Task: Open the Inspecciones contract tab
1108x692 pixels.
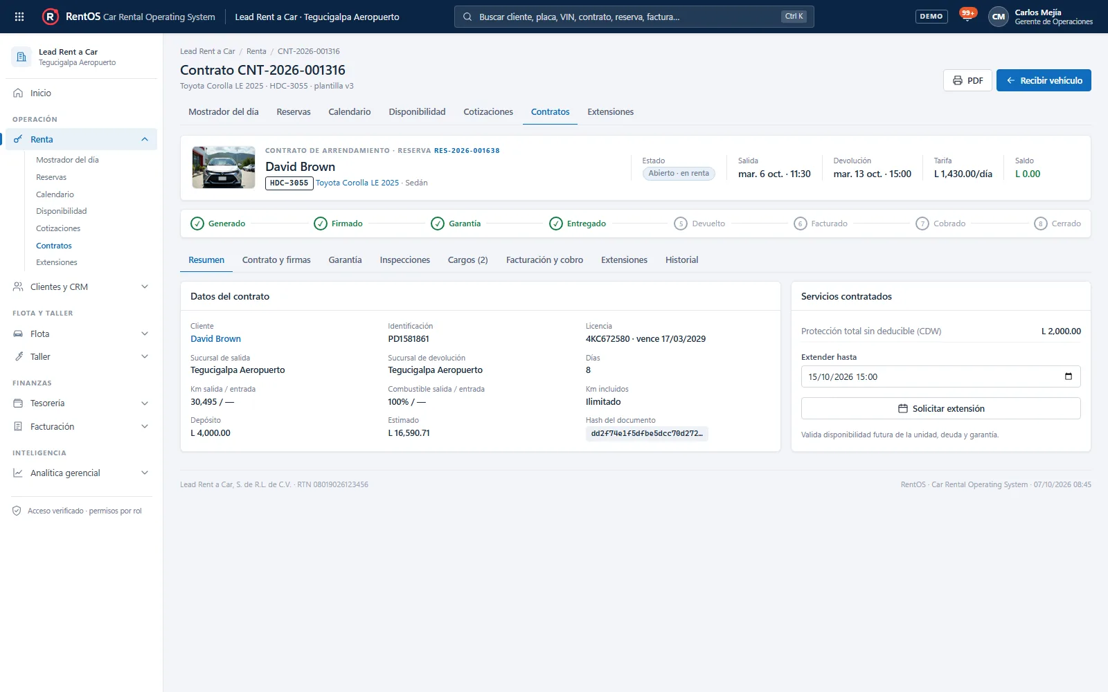Action: coord(404,259)
